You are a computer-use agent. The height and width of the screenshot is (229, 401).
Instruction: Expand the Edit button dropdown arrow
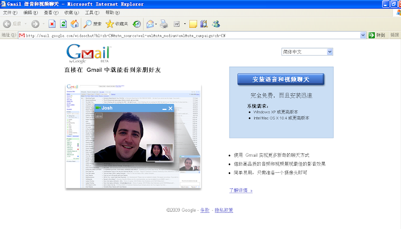(185, 24)
